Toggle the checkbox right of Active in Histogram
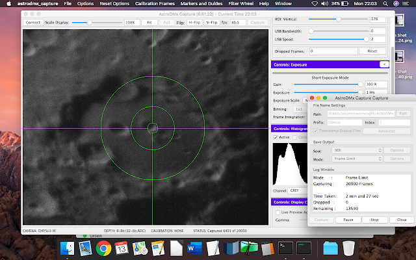The height and width of the screenshot is (260, 416). pyautogui.click(x=294, y=137)
